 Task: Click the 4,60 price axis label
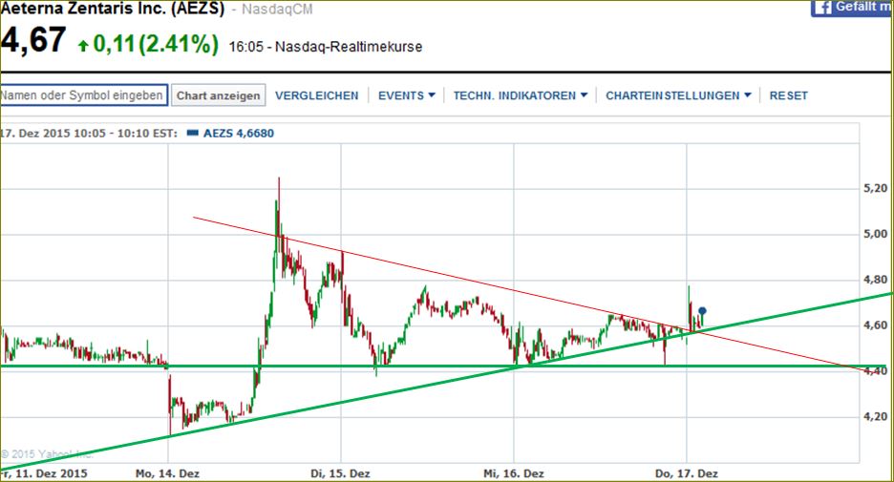coord(876,325)
